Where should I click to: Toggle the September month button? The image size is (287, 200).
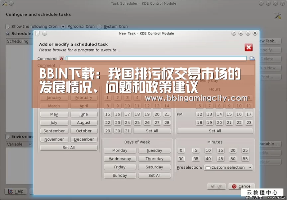pyautogui.click(x=54, y=131)
